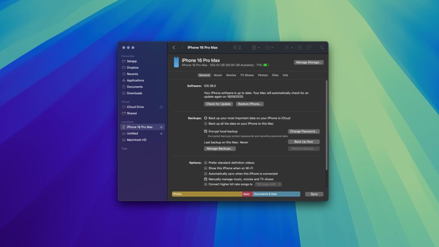This screenshot has width=439, height=247.
Task: Switch to the Movies tab
Action: click(x=231, y=75)
